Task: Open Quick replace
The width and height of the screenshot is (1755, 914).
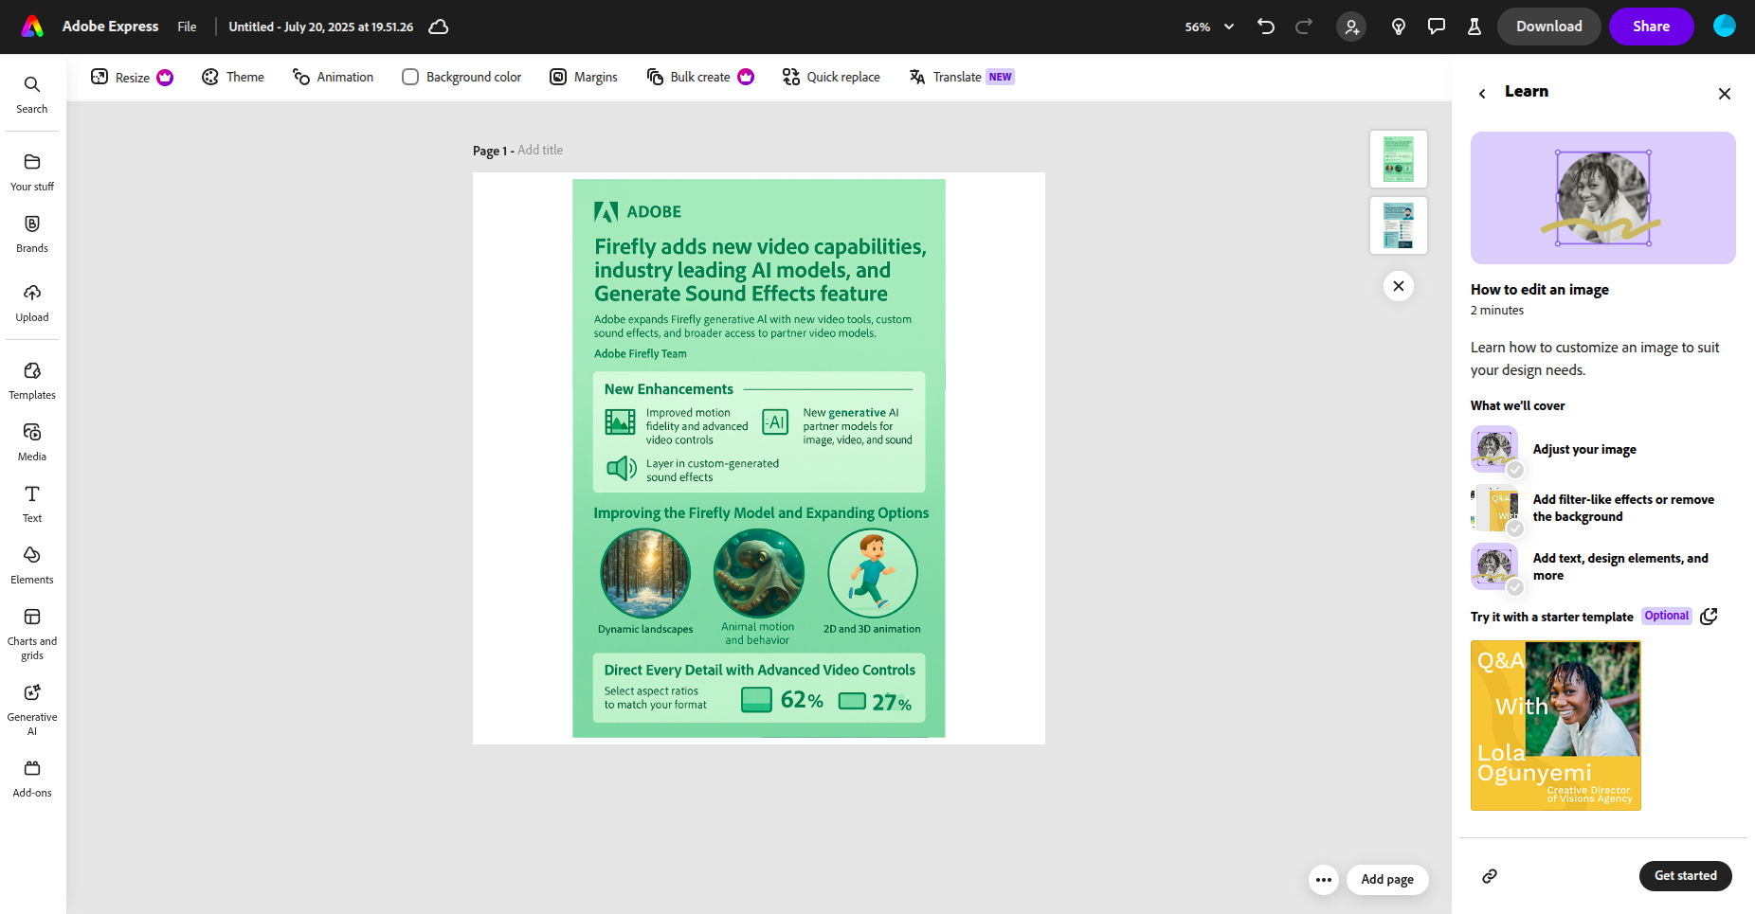Action: [x=831, y=77]
